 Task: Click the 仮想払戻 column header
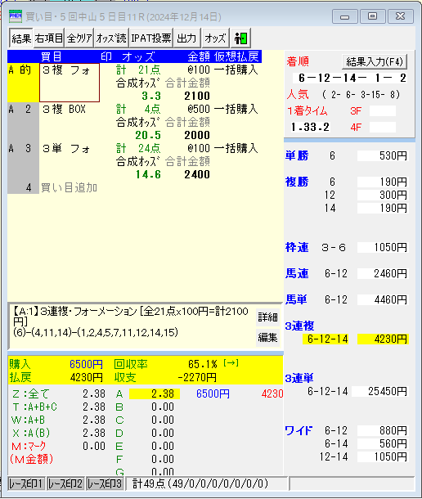[236, 56]
